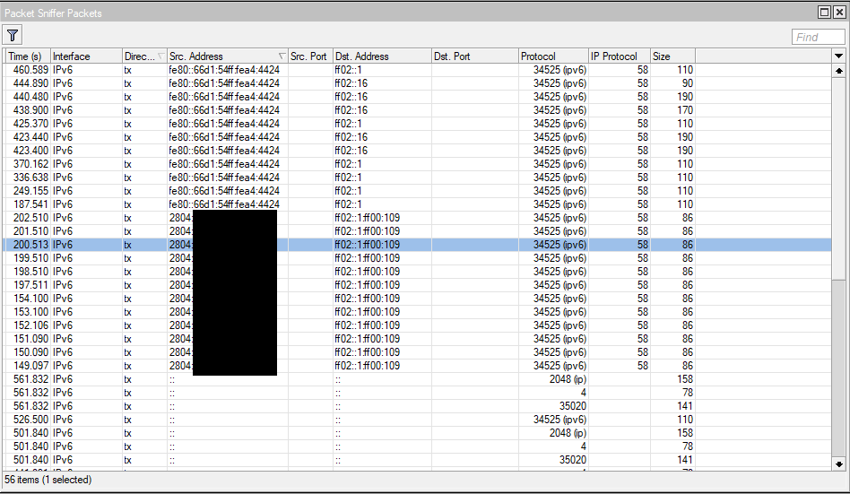Select the packet at time 151.090
Viewport: 850px width, 494px height.
click(x=416, y=338)
